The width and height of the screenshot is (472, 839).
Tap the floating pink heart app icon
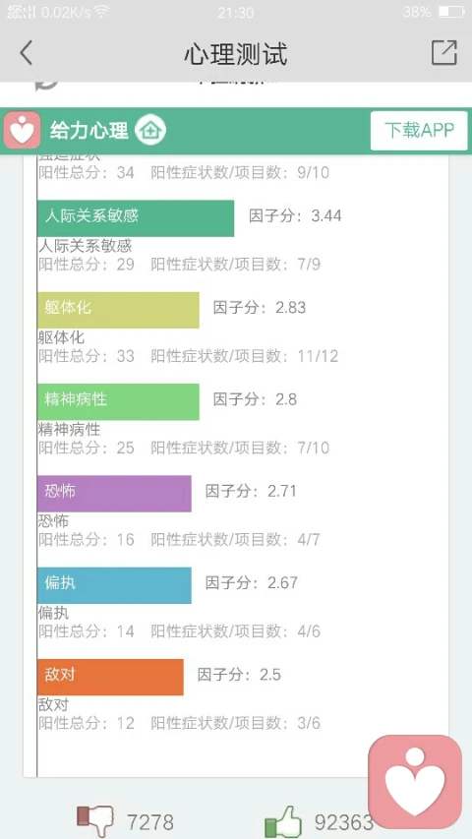pyautogui.click(x=415, y=782)
